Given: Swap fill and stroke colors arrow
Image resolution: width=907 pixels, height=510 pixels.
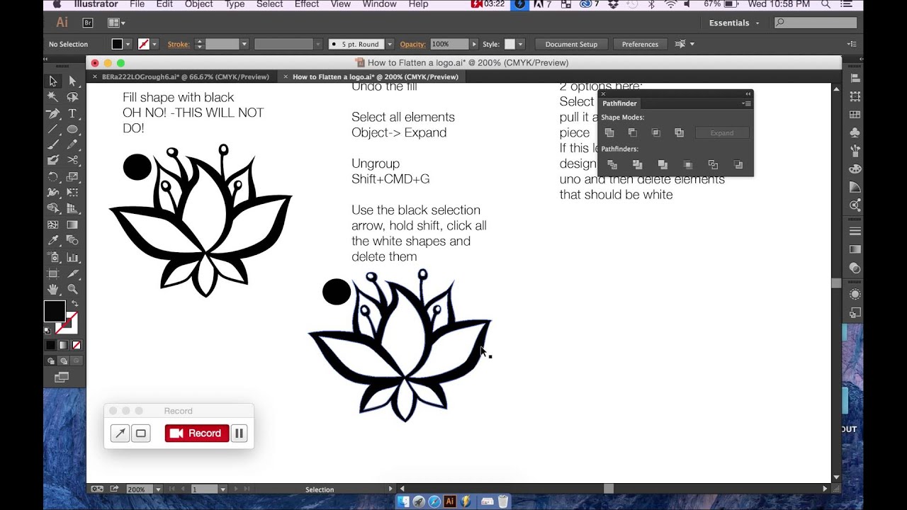Looking at the screenshot, I should point(74,304).
